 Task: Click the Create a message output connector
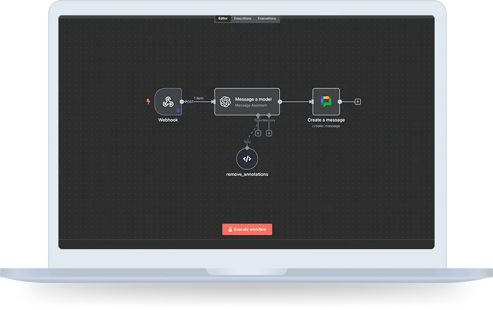point(340,102)
